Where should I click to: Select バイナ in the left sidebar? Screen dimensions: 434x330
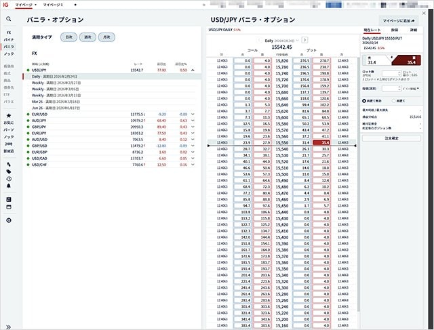(9, 40)
